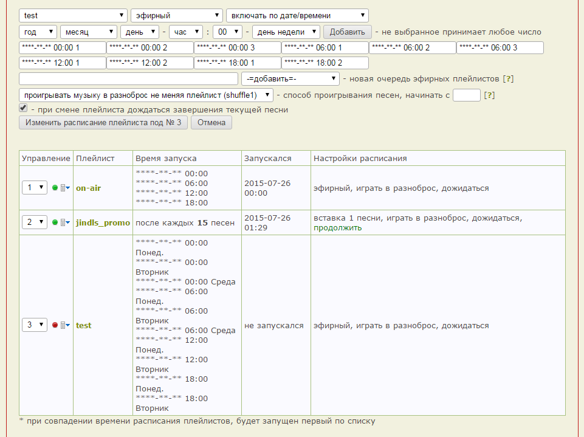Open the jindls_promo playlist link

(103, 223)
